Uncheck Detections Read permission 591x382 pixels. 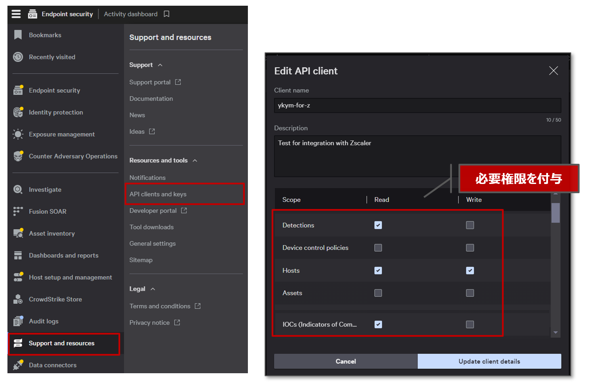(378, 225)
